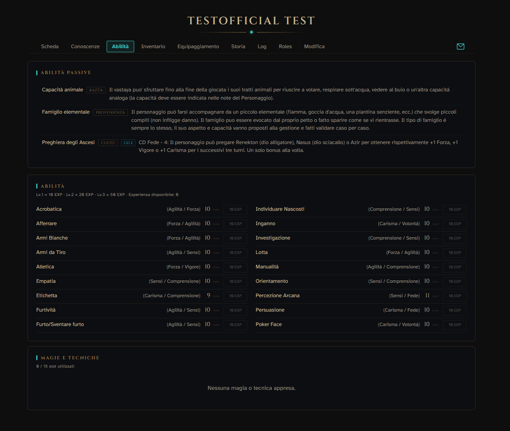510x431 pixels.
Task: Switch to the Roles tab
Action: tap(285, 47)
